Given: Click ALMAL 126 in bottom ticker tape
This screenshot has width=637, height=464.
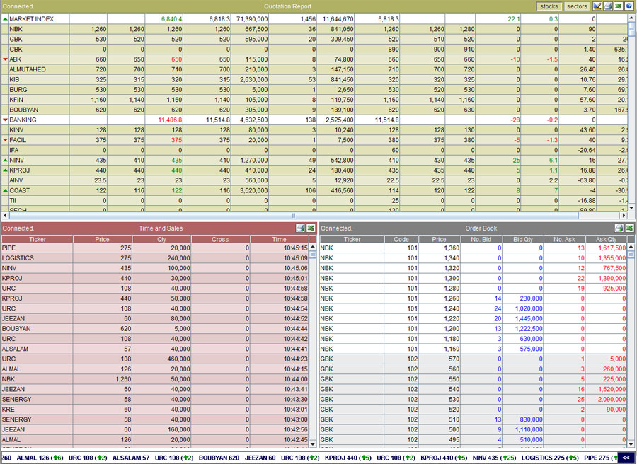Looking at the screenshot, I should [x=40, y=458].
